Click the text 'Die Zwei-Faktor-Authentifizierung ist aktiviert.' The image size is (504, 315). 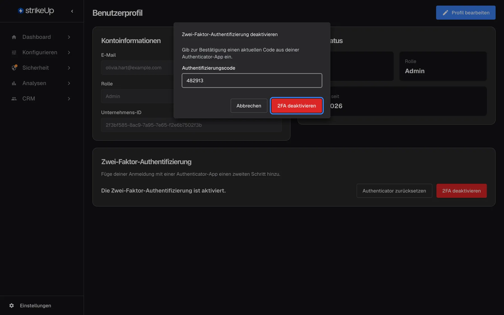click(x=163, y=191)
